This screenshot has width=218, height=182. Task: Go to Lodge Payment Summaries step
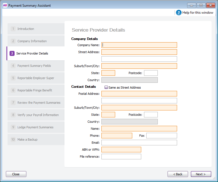tap(36, 127)
